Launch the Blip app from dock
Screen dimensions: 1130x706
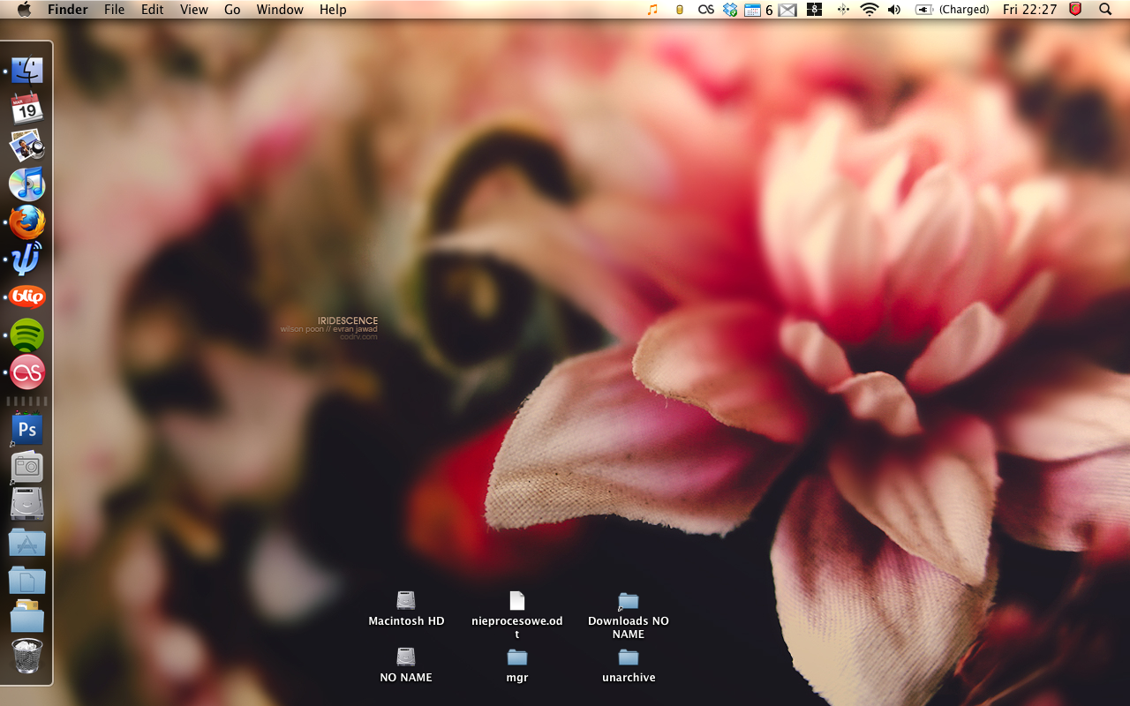pos(26,297)
